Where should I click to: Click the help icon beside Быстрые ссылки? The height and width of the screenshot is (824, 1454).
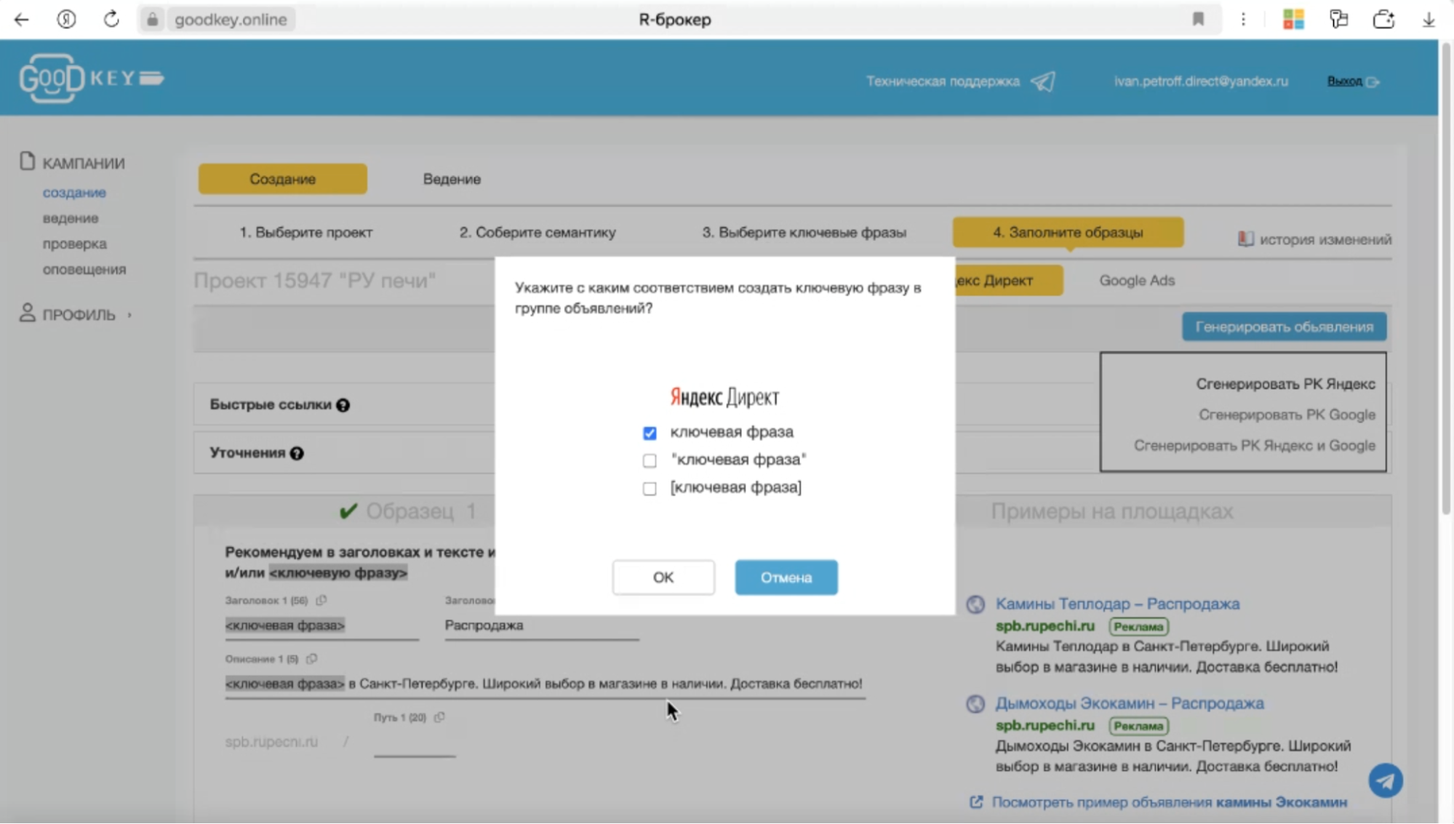pyautogui.click(x=343, y=405)
